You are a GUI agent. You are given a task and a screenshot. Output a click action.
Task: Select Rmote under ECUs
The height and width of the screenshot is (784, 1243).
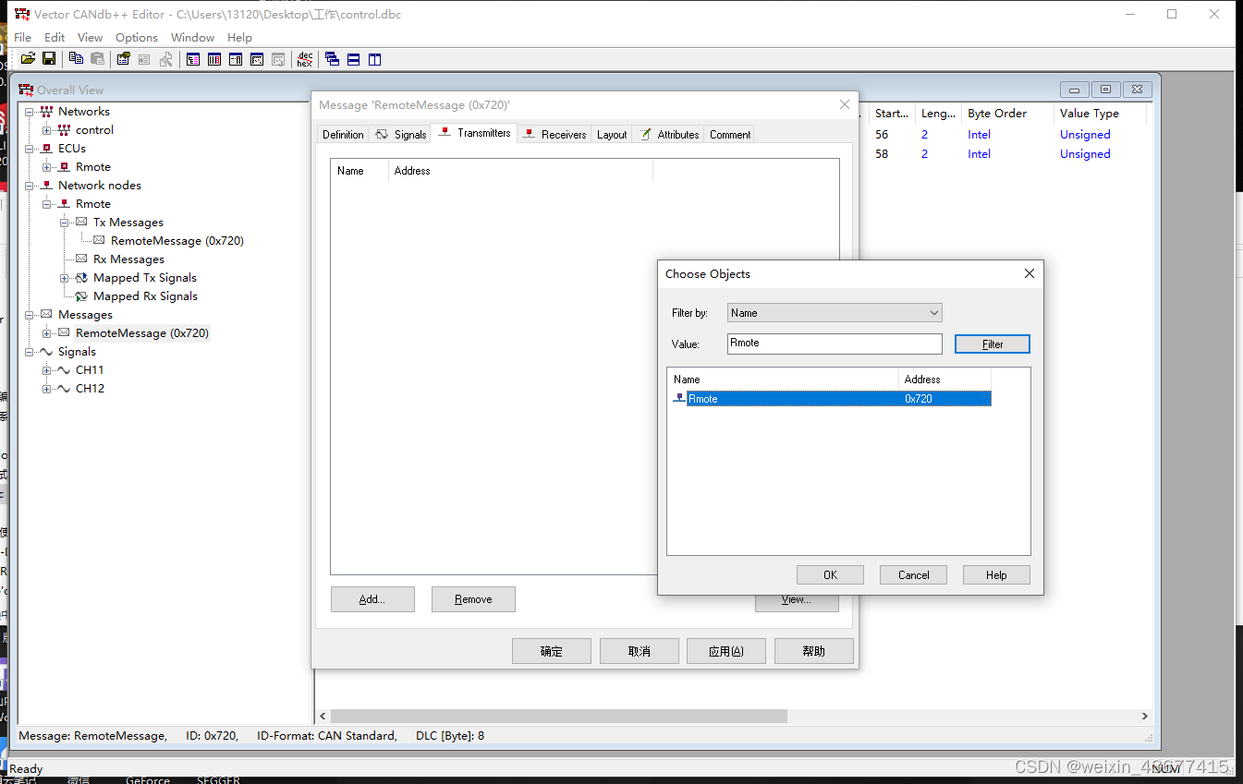point(92,167)
